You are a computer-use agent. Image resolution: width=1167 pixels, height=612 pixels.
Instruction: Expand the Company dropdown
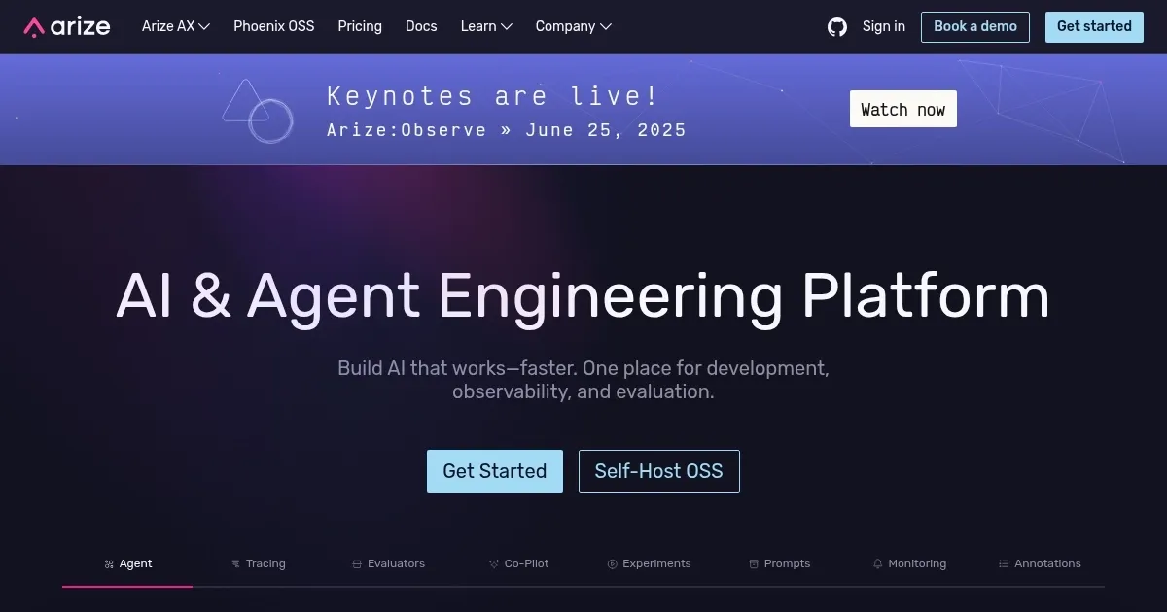tap(573, 26)
